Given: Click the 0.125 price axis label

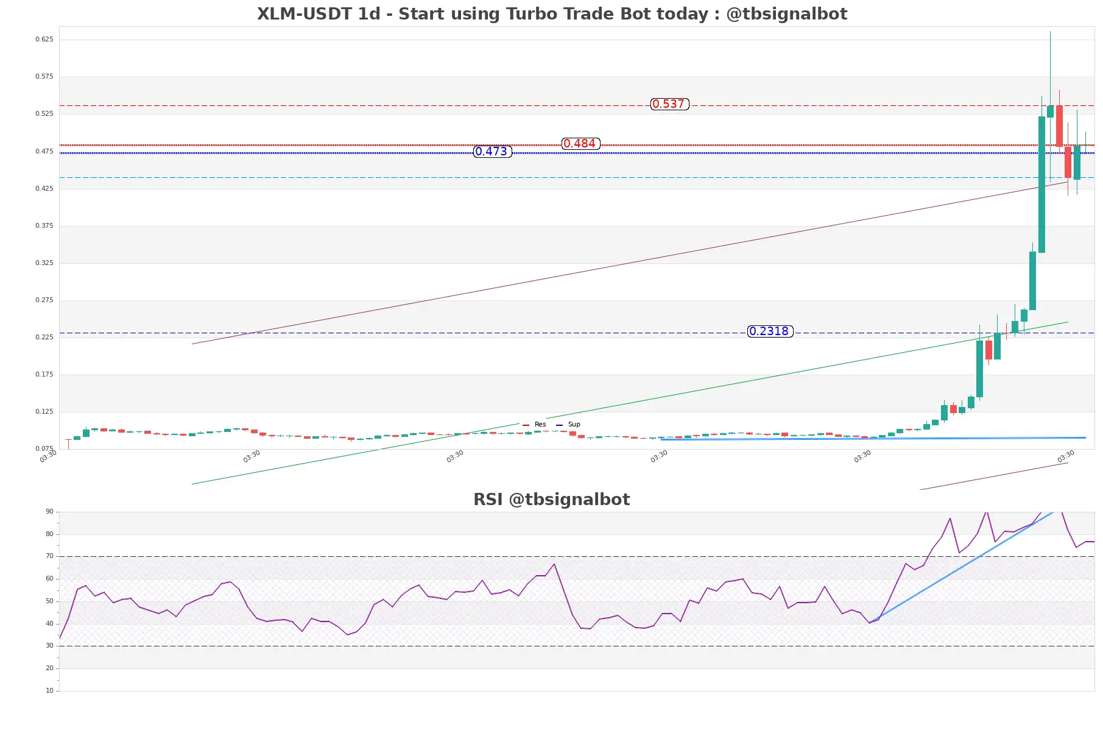Looking at the screenshot, I should pyautogui.click(x=44, y=412).
